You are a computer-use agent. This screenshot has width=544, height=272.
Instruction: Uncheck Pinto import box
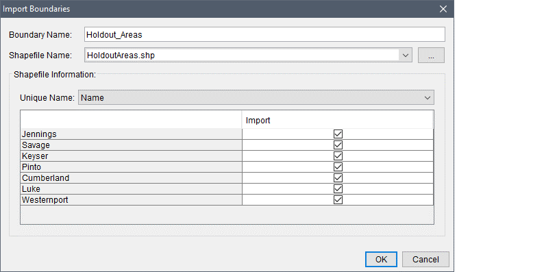[338, 167]
